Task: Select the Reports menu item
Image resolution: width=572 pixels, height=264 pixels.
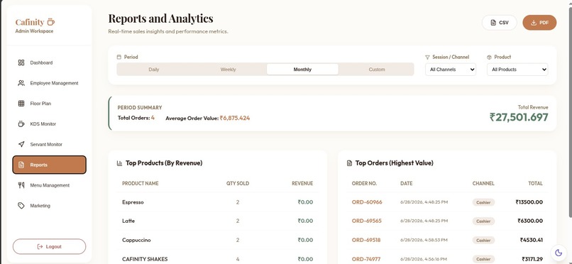Action: coord(49,165)
